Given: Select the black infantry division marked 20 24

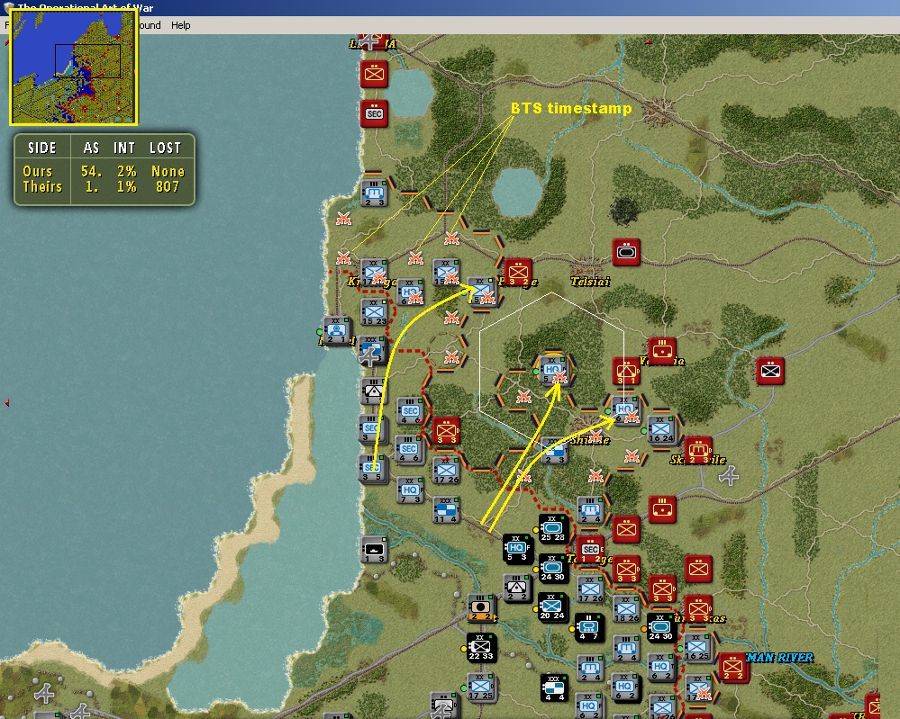Looking at the screenshot, I should pos(552,607).
